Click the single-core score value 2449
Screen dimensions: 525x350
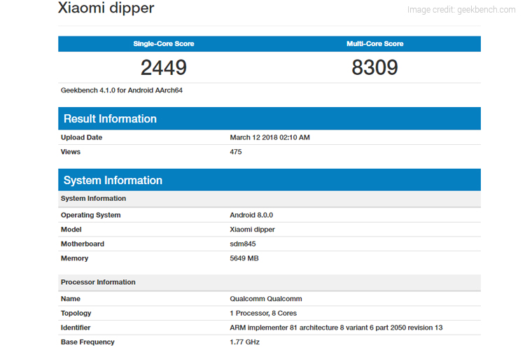pyautogui.click(x=164, y=68)
